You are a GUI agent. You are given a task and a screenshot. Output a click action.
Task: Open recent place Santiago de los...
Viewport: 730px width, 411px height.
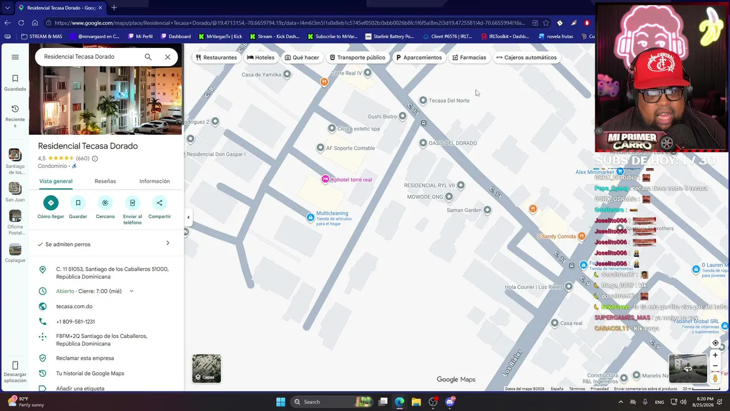[x=15, y=162]
